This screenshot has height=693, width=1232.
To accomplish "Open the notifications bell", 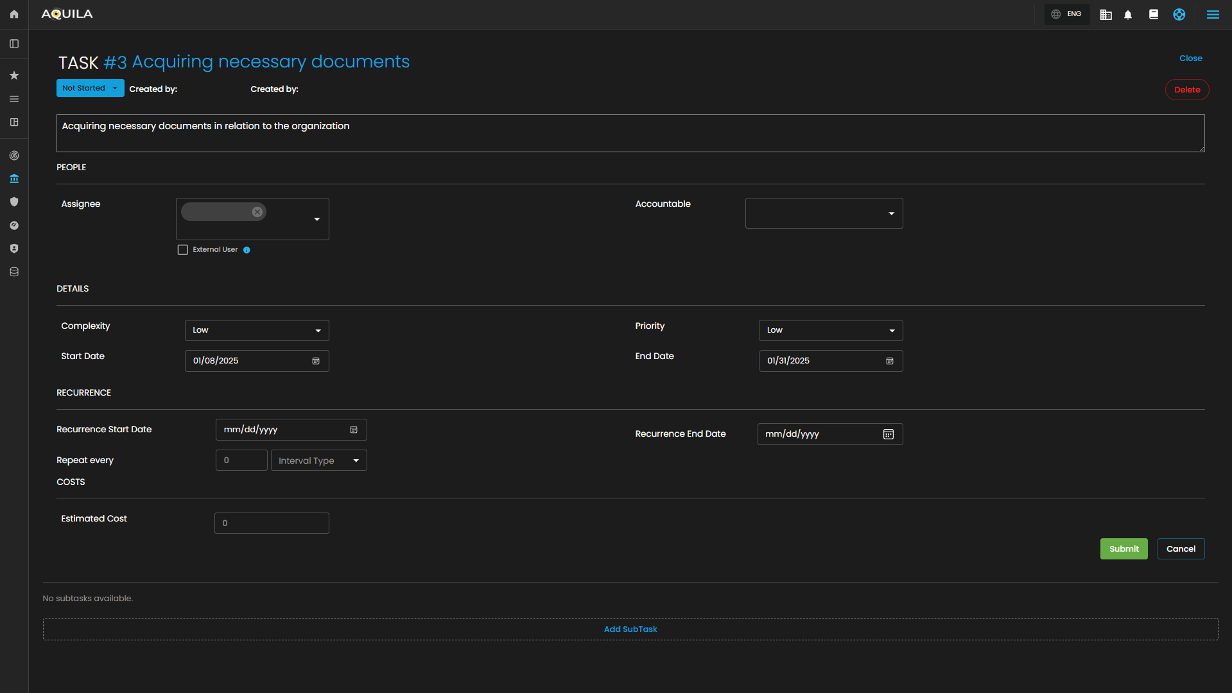I will click(1128, 15).
